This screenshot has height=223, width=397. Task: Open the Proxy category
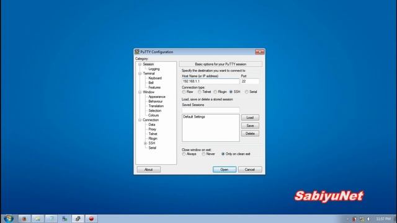(x=152, y=129)
